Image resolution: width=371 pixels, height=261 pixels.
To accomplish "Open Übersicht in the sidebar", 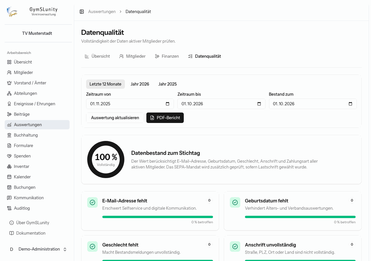I will (x=37, y=62).
